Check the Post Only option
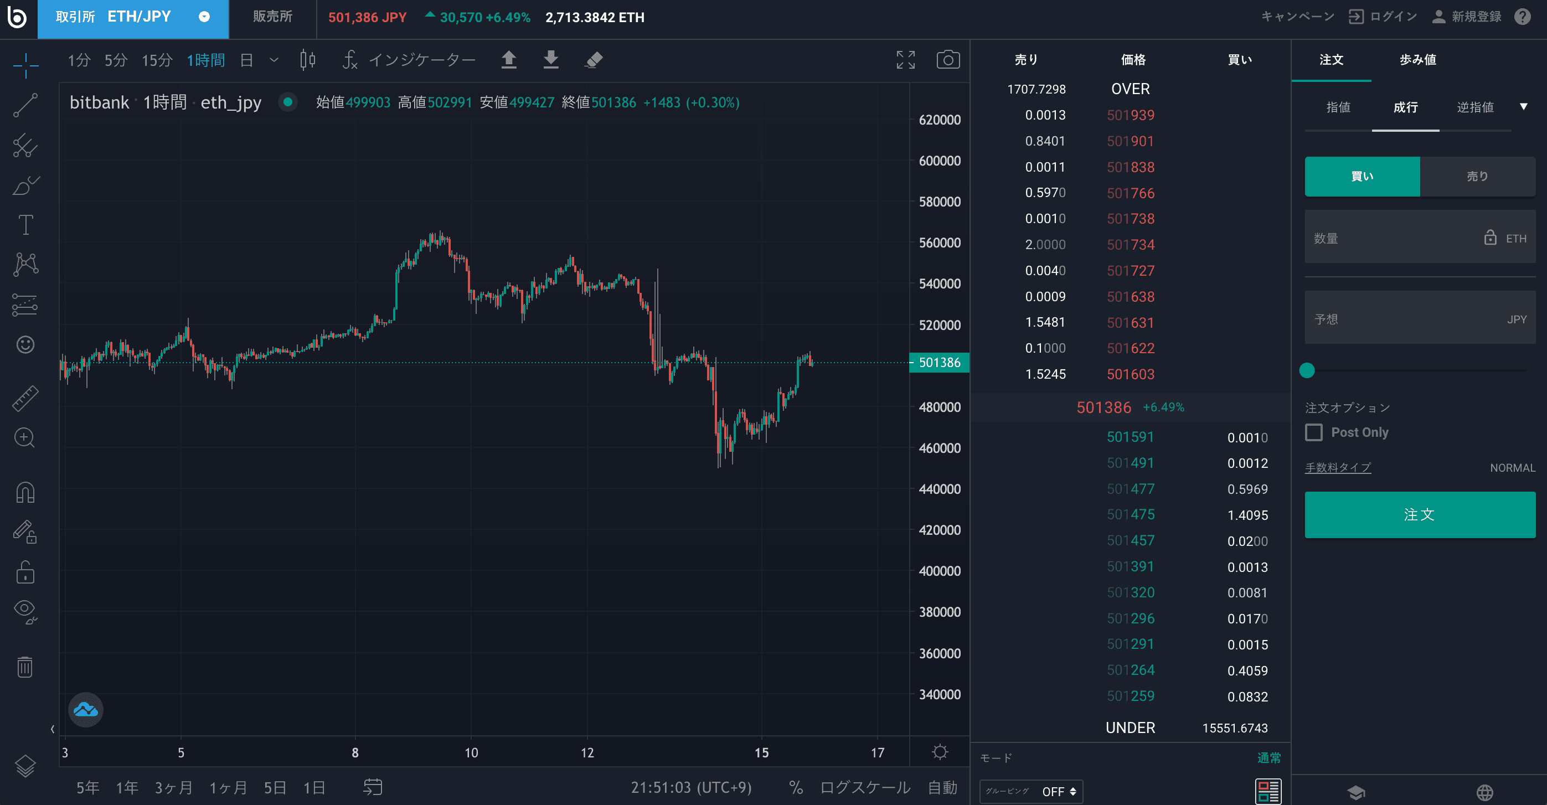 coord(1314,432)
